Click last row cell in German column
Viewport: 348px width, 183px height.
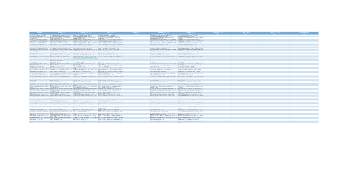click(61, 122)
